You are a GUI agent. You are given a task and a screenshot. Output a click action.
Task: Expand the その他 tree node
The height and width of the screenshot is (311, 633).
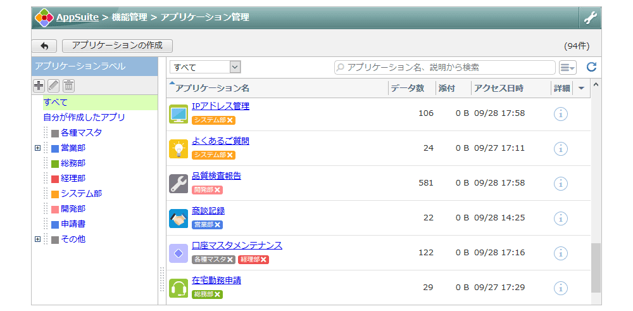(x=37, y=239)
